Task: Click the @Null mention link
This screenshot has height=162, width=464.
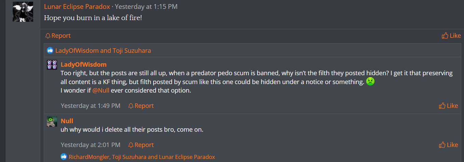Action: [101, 91]
